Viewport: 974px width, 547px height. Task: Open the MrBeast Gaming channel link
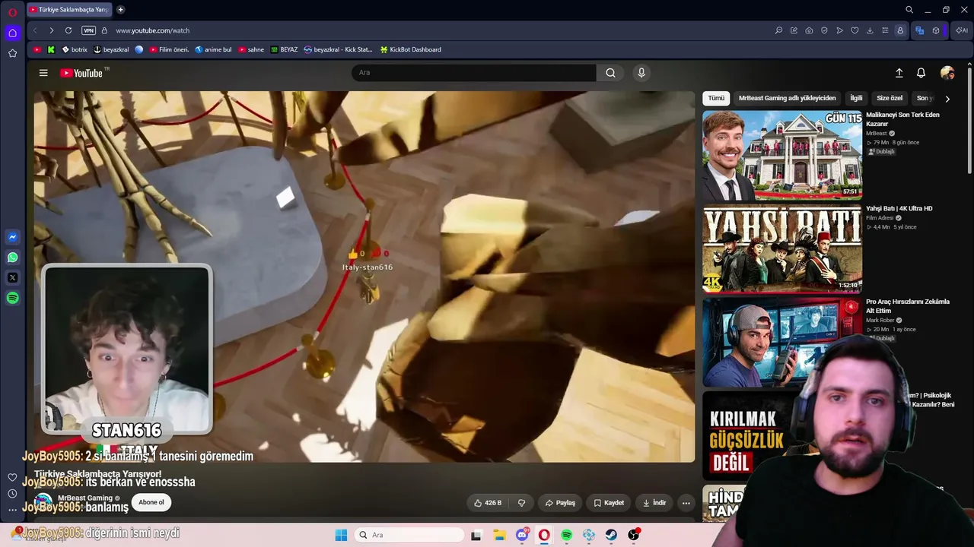pyautogui.click(x=85, y=498)
